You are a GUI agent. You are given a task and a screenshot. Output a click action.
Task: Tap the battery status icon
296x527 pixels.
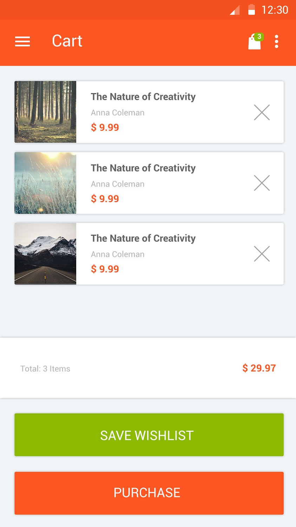251,10
